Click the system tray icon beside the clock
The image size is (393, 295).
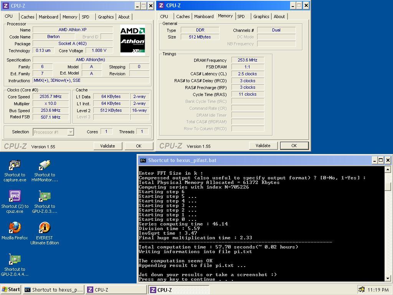pos(362,290)
